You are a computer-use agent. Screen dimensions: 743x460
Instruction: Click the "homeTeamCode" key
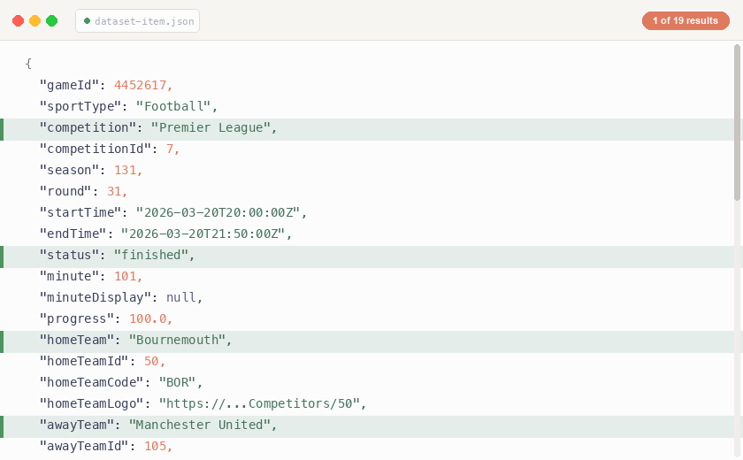point(92,382)
